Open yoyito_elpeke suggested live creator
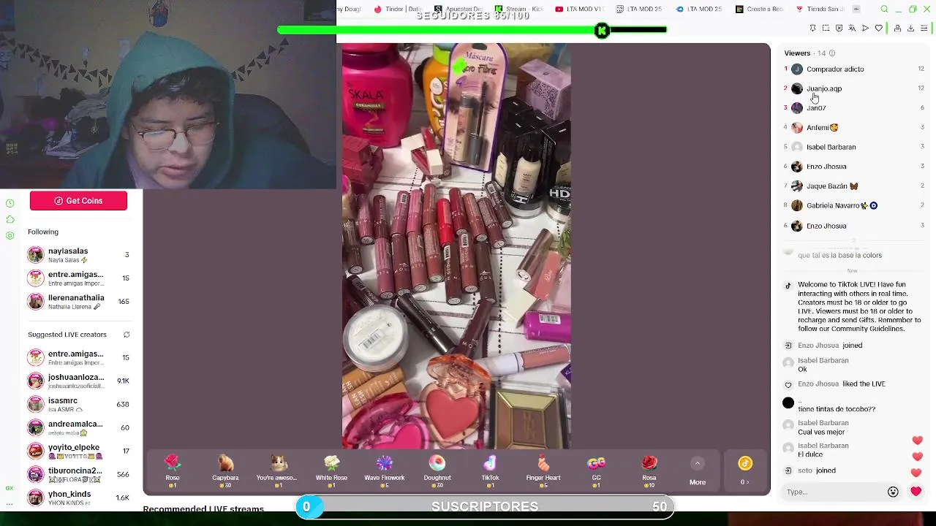Image resolution: width=936 pixels, height=526 pixels. tap(78, 451)
